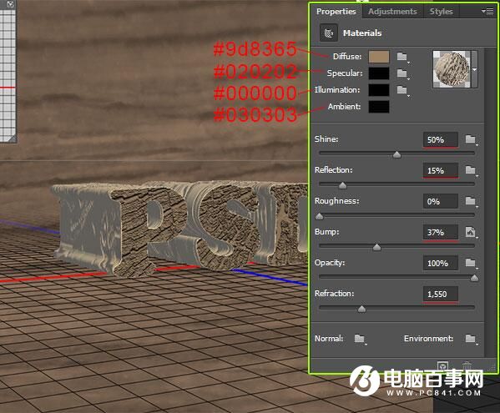Switch to the Adjustments tab
Image resolution: width=500 pixels, height=413 pixels.
(392, 12)
